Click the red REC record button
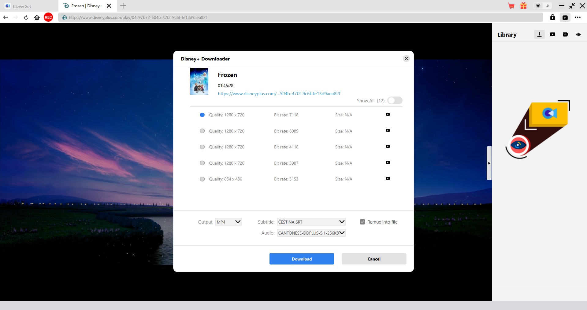This screenshot has width=587, height=310. click(48, 17)
